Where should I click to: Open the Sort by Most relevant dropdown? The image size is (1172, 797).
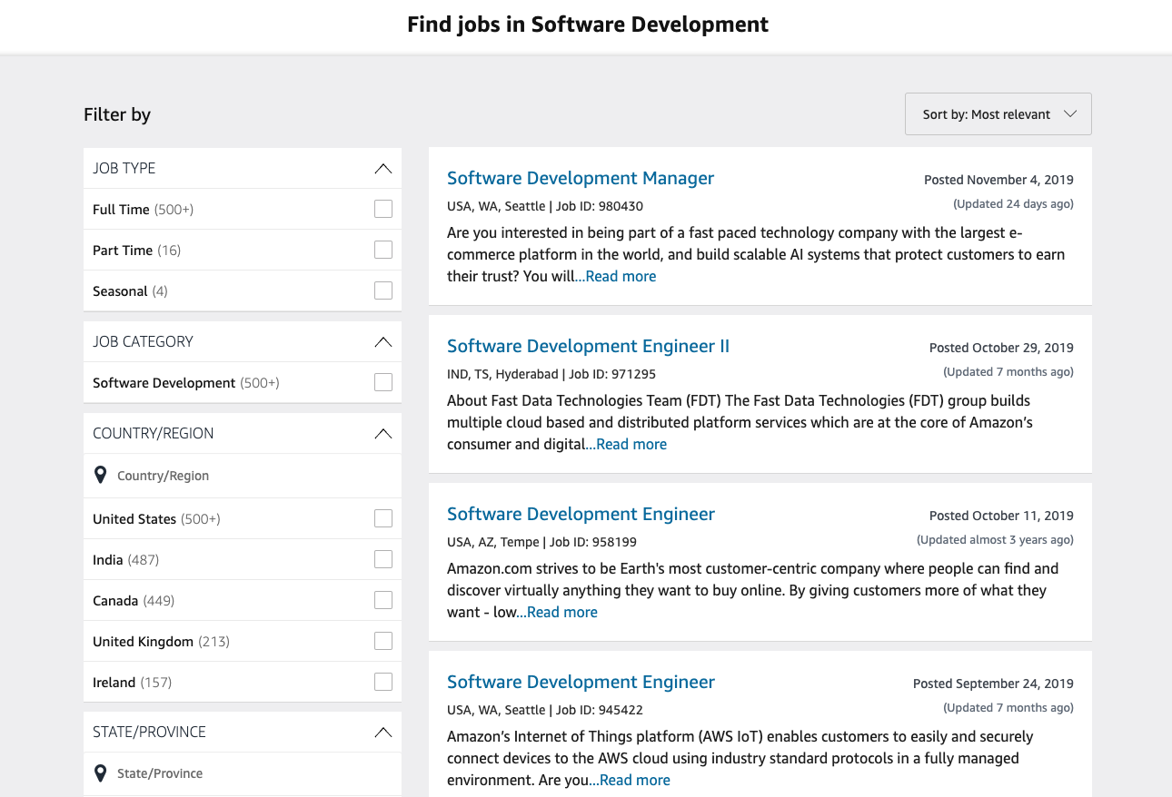click(998, 114)
